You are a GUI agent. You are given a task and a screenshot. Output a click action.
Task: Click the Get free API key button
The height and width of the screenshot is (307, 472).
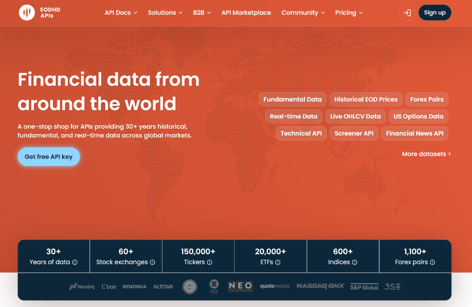pos(48,157)
